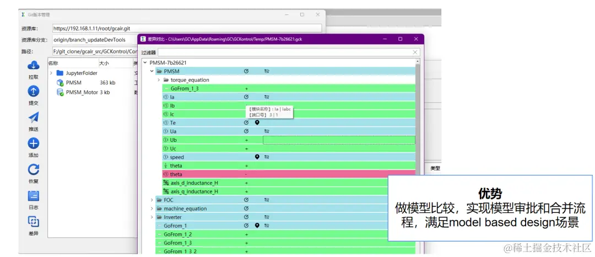Expand the torque_equation folder
Screen dimensions: 595x257
(x=159, y=80)
